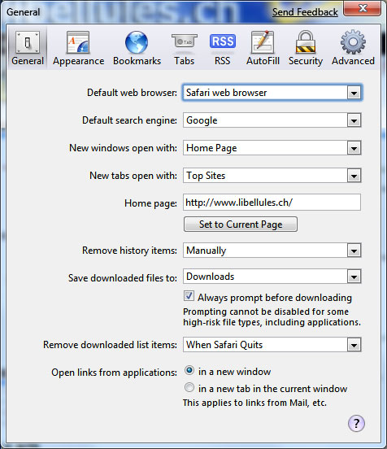Expand the New tabs open with dropdown

tap(272, 175)
